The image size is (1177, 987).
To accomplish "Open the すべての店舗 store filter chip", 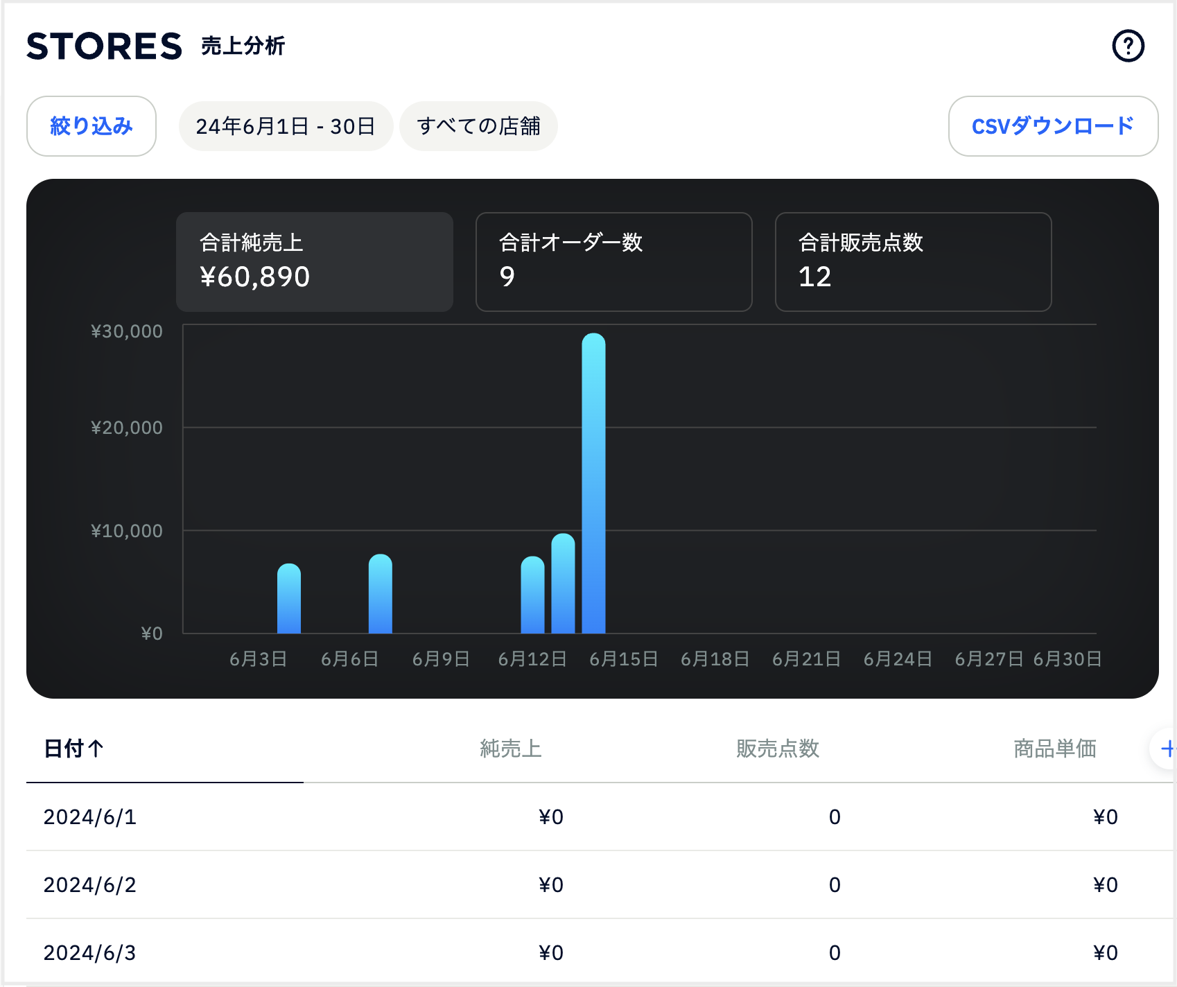I will coord(478,126).
